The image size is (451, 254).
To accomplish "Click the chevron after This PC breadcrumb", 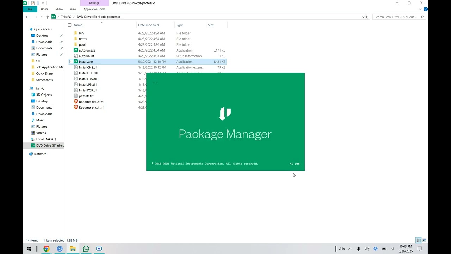I will point(74,17).
